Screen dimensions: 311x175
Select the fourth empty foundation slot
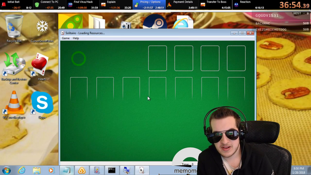click(x=236, y=58)
